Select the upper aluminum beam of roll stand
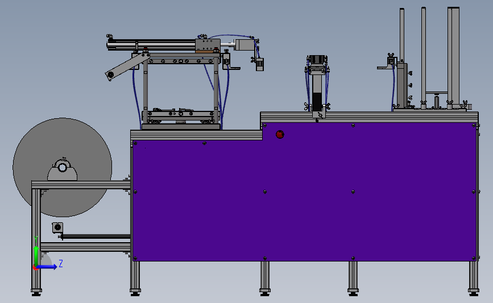 [81, 185]
